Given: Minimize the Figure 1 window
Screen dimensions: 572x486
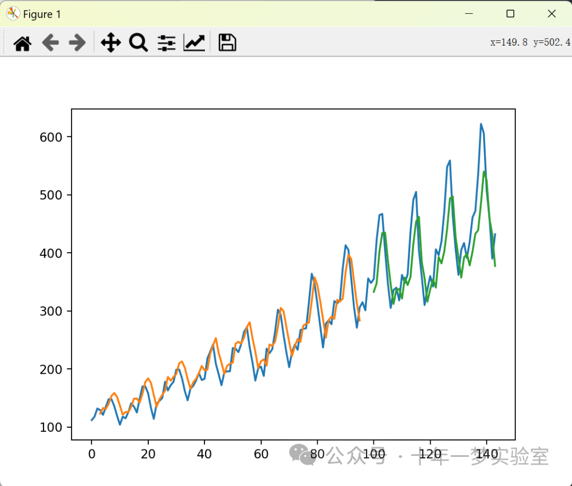Looking at the screenshot, I should tap(469, 14).
